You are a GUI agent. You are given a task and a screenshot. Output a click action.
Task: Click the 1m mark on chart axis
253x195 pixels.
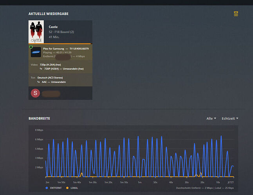click(x=139, y=182)
